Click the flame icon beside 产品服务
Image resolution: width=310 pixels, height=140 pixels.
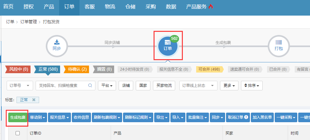click(x=211, y=7)
